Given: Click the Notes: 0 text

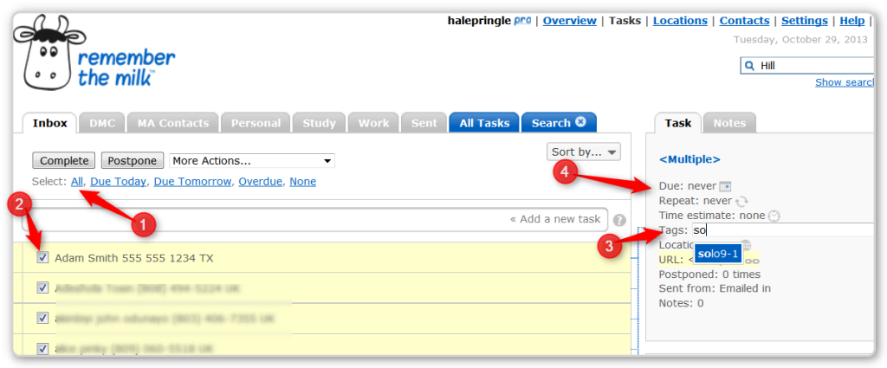Looking at the screenshot, I should (x=681, y=304).
